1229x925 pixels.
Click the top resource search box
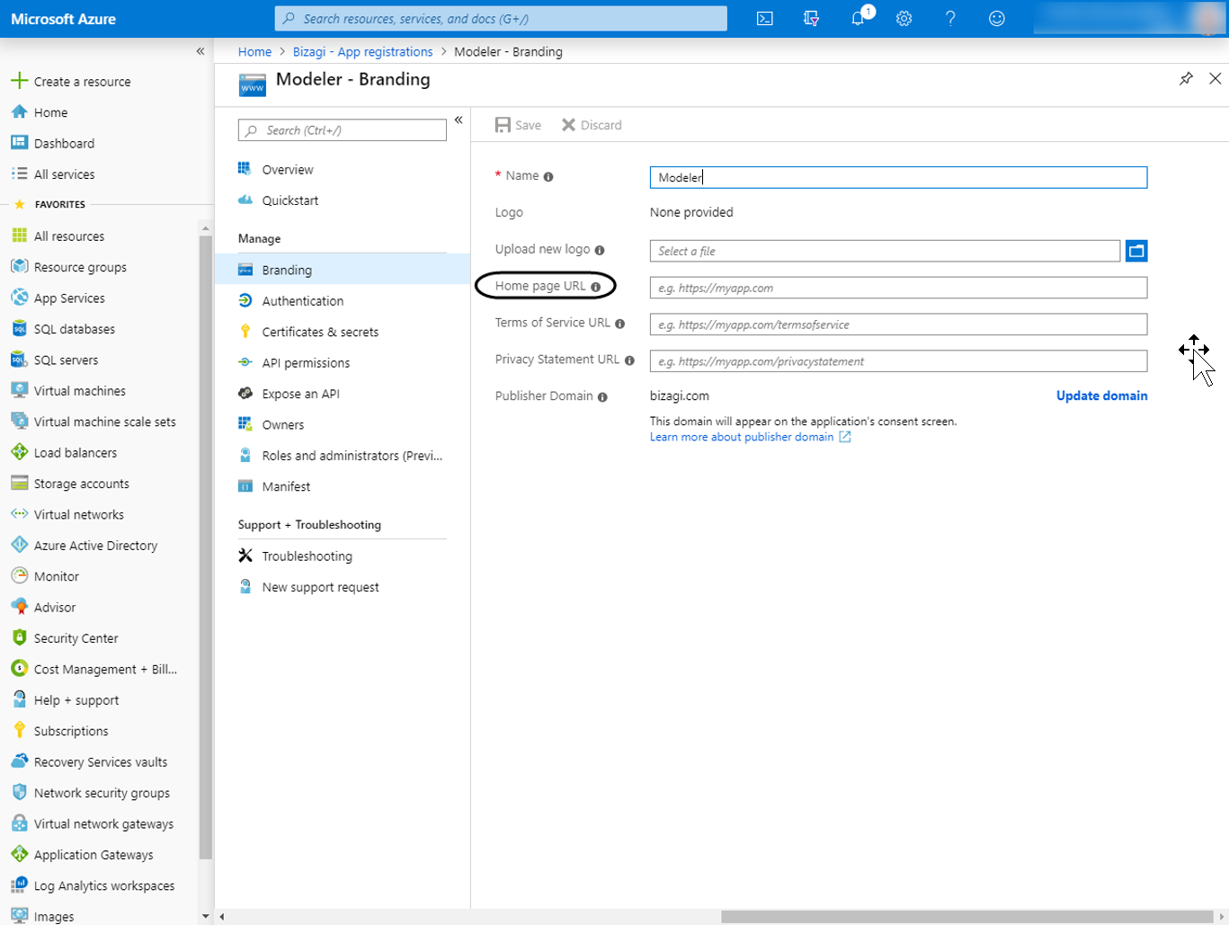tap(501, 18)
